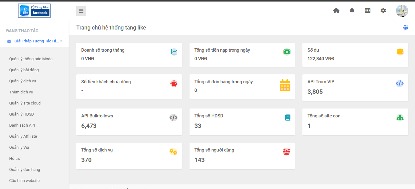Navigate to Cấu hình website
This screenshot has height=189, width=415.
coord(24,181)
